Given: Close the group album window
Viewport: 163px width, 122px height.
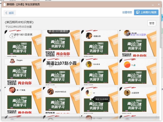Looking at the screenshot, I should point(159,5).
